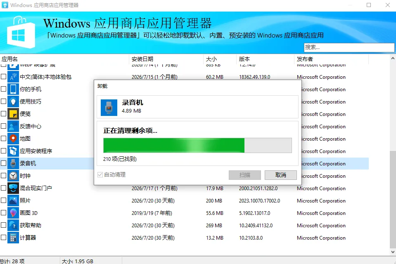396x264 pixels.
Task: Click the 4.89 MB size text in dialog
Action: click(x=131, y=111)
